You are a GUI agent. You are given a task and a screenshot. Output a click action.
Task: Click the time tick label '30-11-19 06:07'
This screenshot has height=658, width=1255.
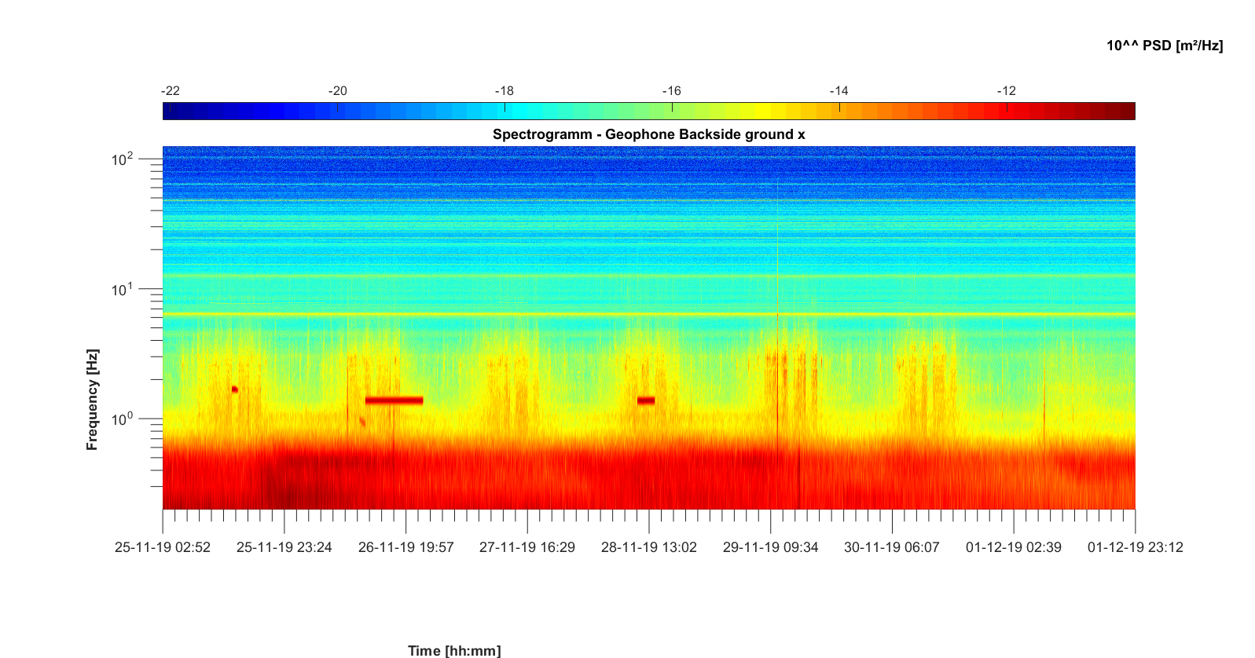(x=892, y=547)
